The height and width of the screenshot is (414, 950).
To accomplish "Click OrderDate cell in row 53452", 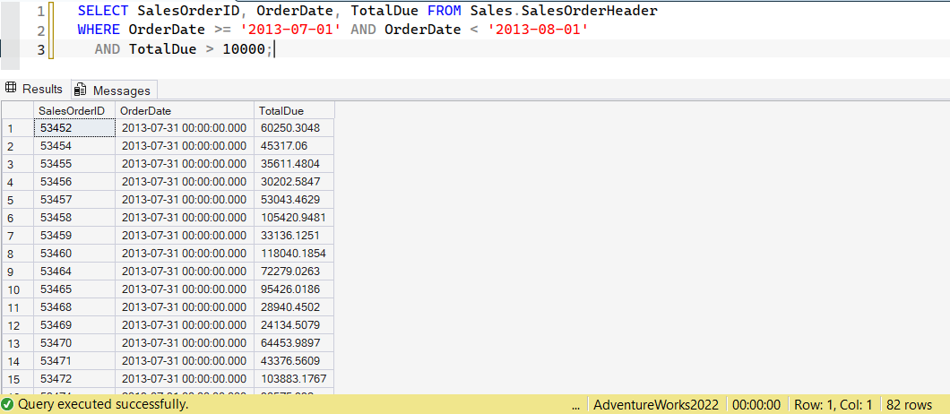I will click(185, 128).
